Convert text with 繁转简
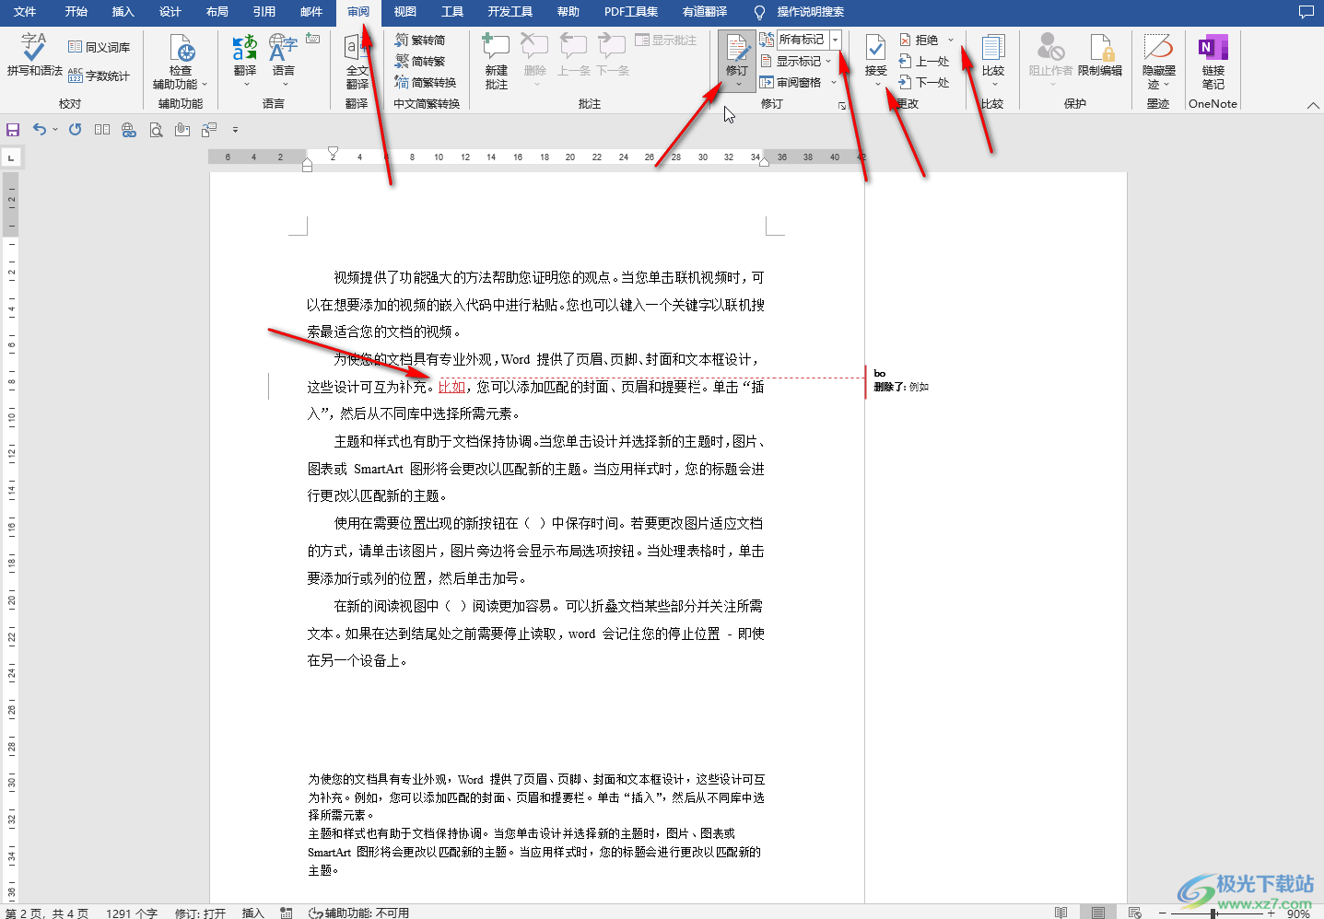This screenshot has height=919, width=1324. pyautogui.click(x=420, y=40)
